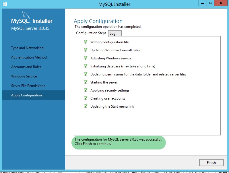Click the Finish button

211,162
